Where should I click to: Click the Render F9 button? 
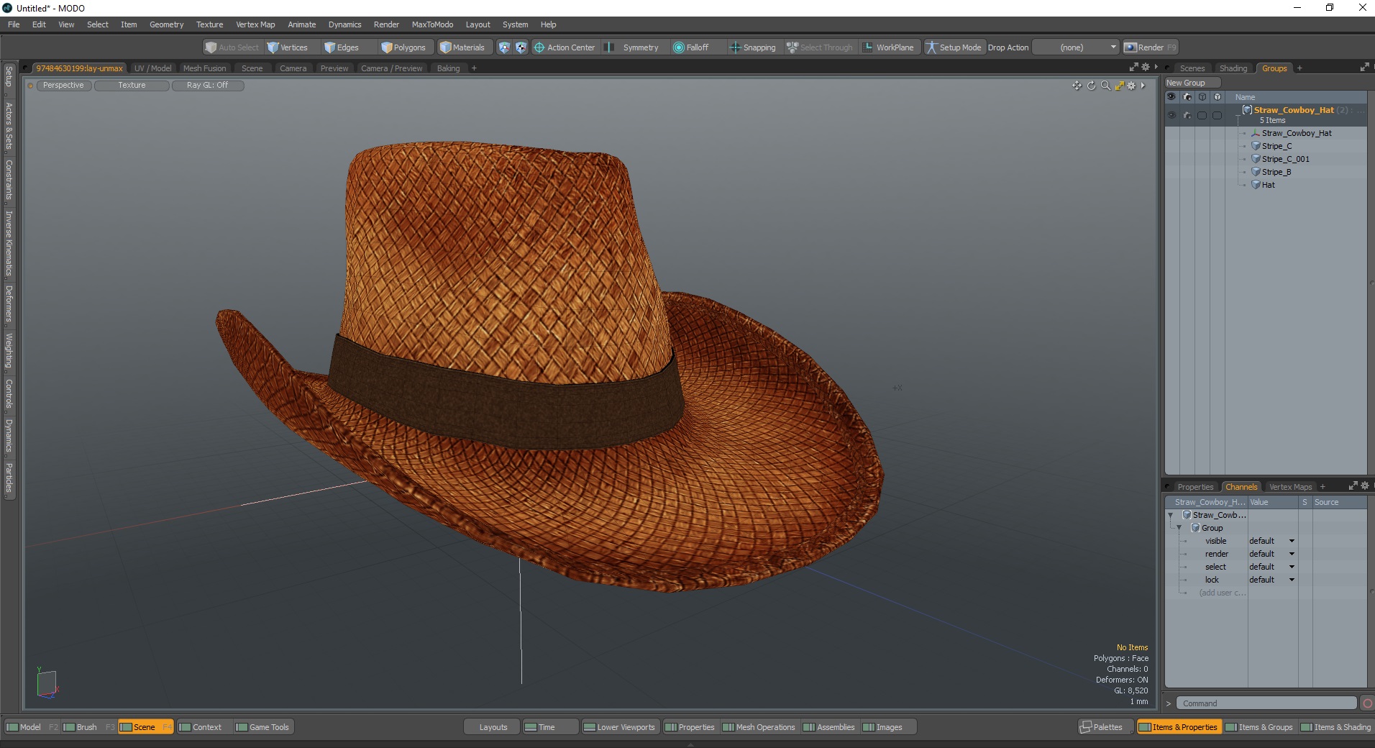[x=1150, y=47]
